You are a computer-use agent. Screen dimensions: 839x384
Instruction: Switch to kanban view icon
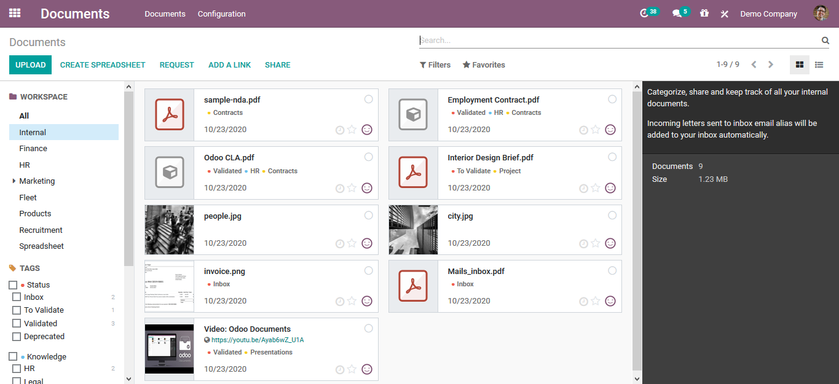click(800, 65)
